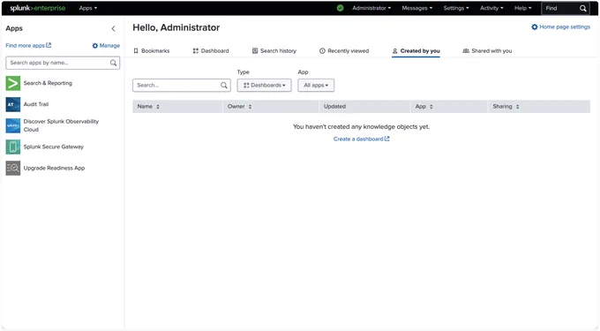Open the Upgrade Readiness App icon

[13, 168]
